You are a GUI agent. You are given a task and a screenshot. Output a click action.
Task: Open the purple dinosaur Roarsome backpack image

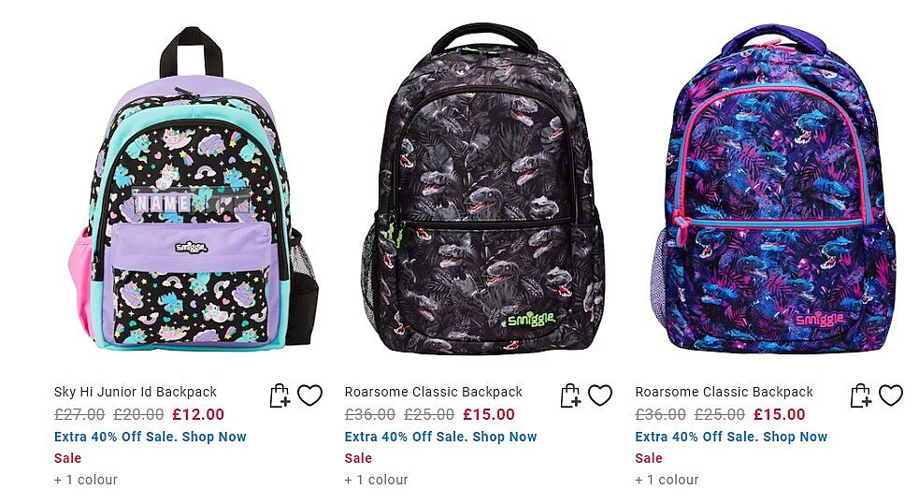click(774, 189)
